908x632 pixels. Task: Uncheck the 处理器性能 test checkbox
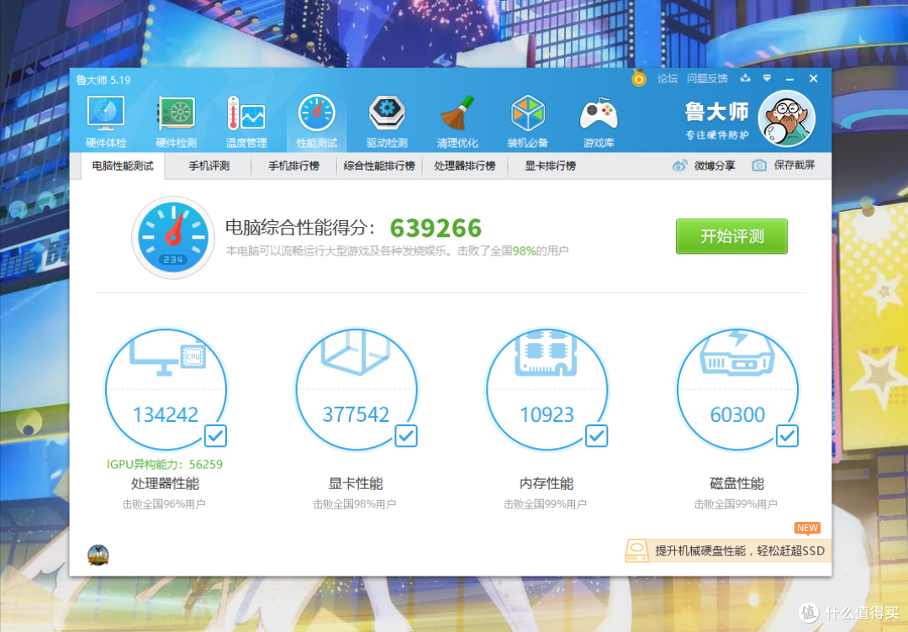point(215,436)
